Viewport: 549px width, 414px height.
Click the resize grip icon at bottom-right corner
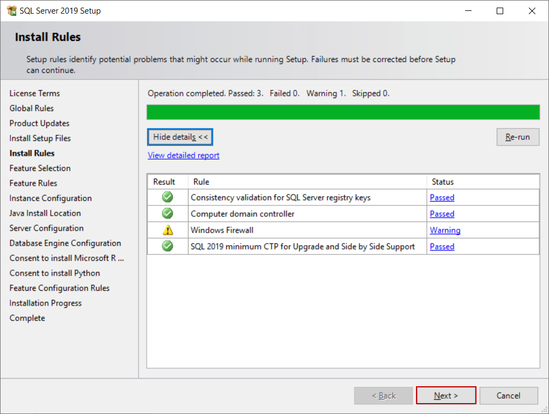[544, 410]
